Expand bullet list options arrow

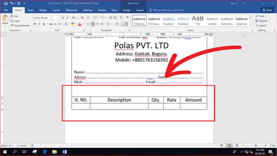pyautogui.click(x=92, y=18)
